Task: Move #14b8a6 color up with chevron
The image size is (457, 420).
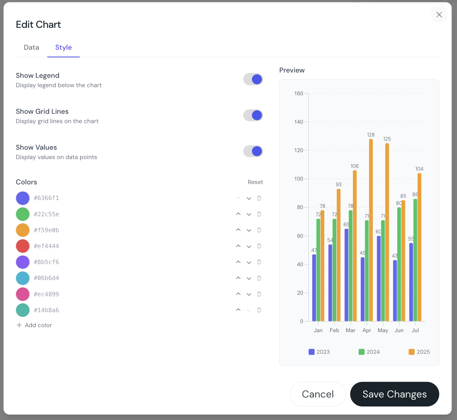Action: (238, 310)
